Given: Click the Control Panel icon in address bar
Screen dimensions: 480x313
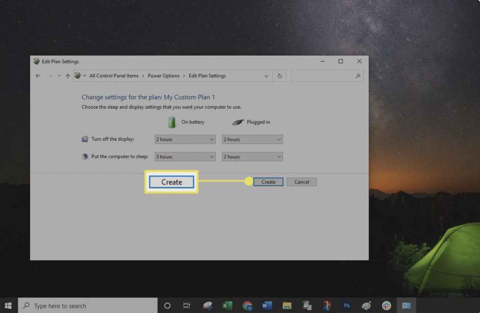Looking at the screenshot, I should click(78, 76).
